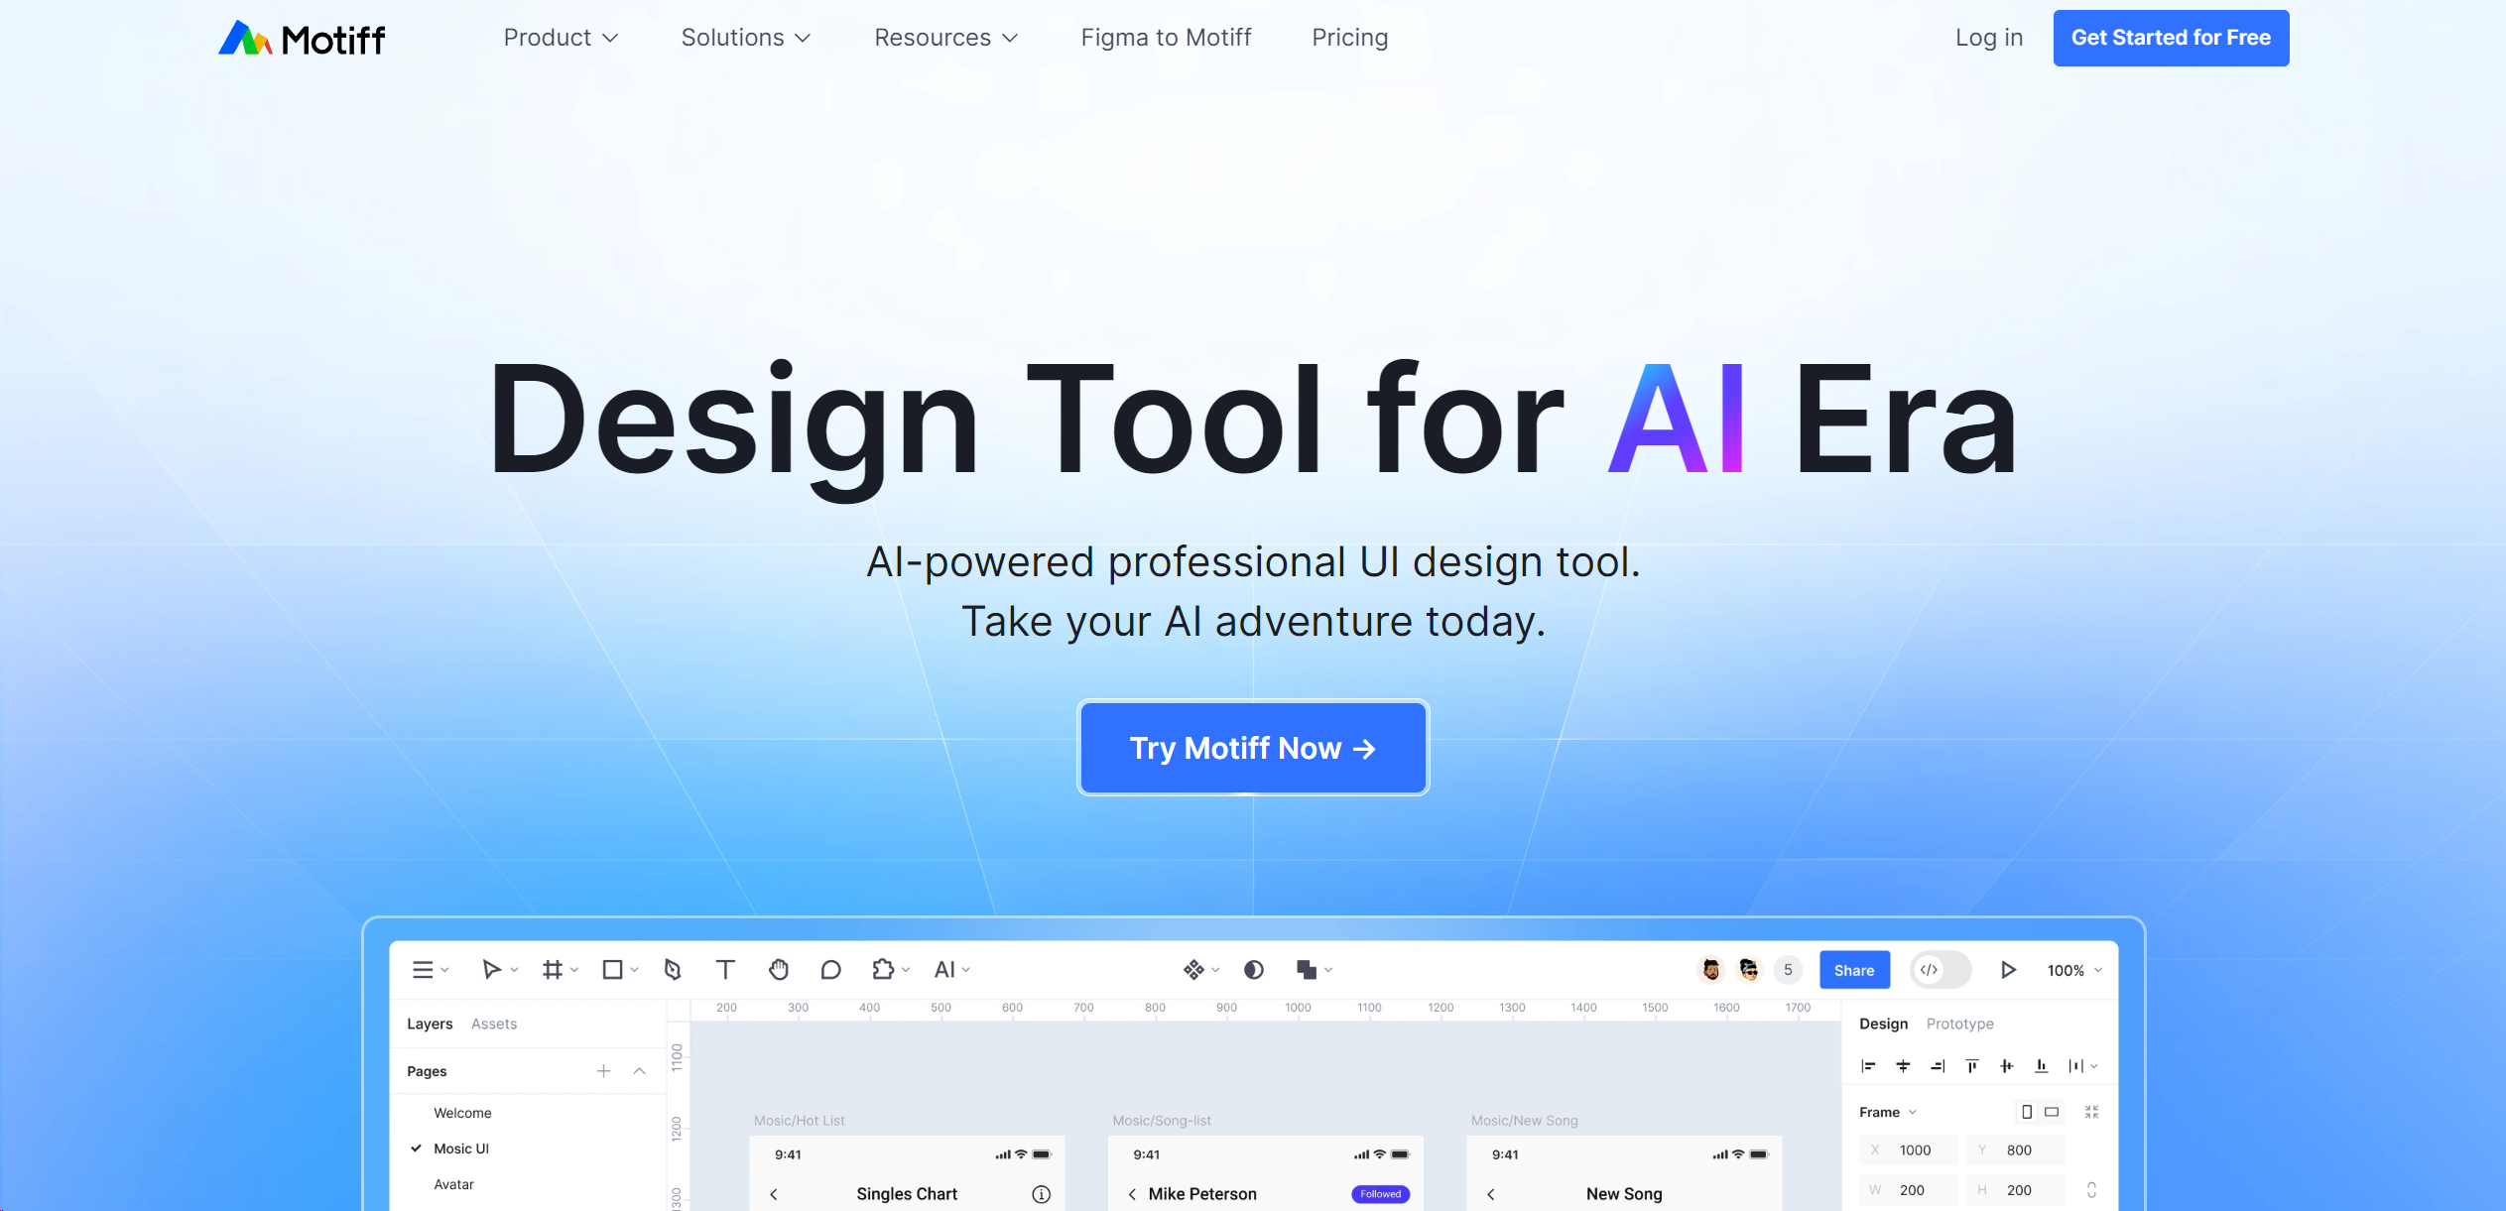The image size is (2506, 1211).
Task: Open the AI tool in the toolbar
Action: pos(943,969)
